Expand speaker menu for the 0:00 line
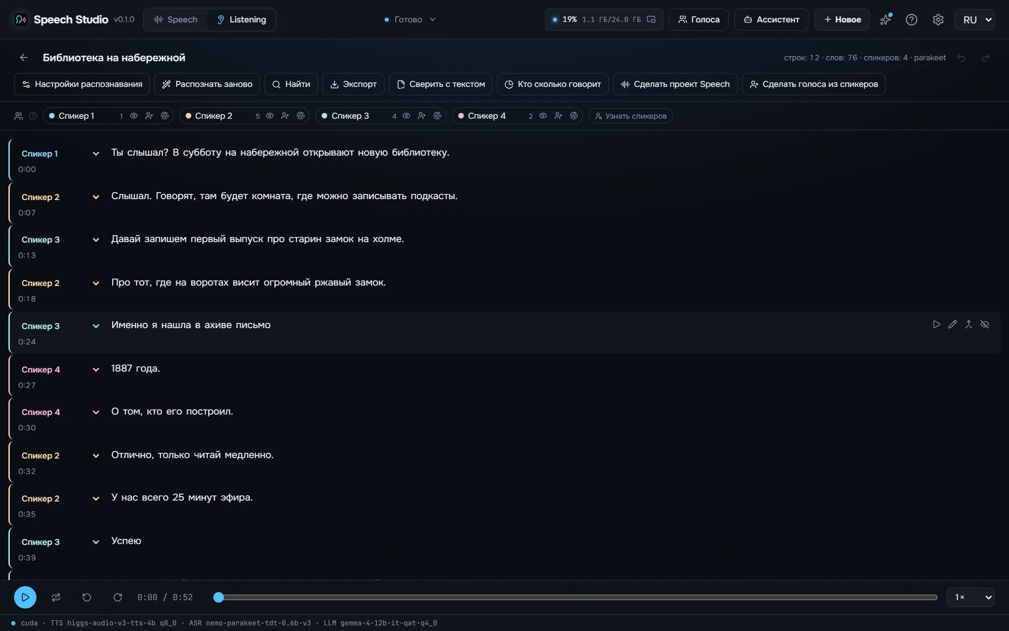Screen dimensions: 1009x631 coord(96,154)
